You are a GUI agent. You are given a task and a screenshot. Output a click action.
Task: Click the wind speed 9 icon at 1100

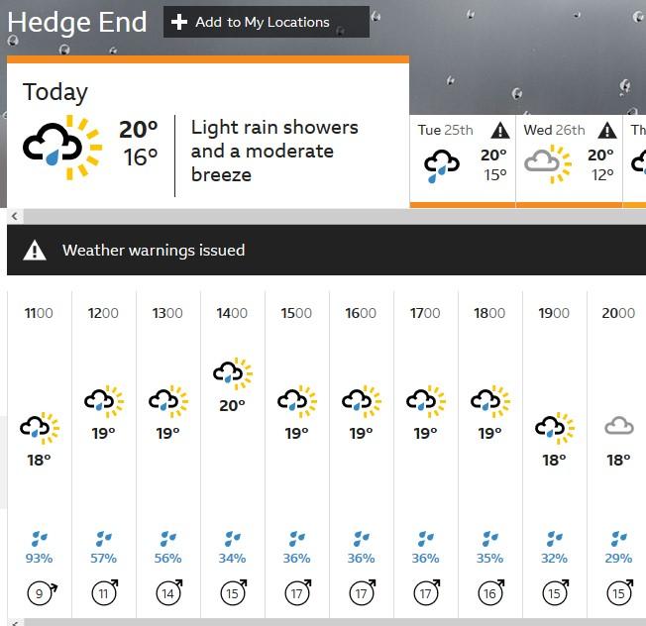click(42, 593)
